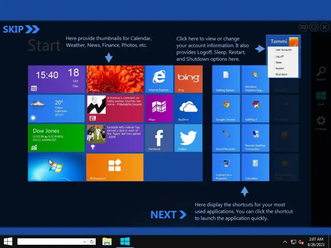This screenshot has width=331, height=248.
Task: Launch the Internet Explorer tile
Action: pos(159,79)
